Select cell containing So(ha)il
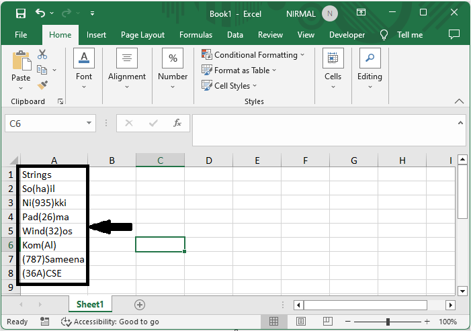Image resolution: width=471 pixels, height=331 pixels. click(x=54, y=189)
